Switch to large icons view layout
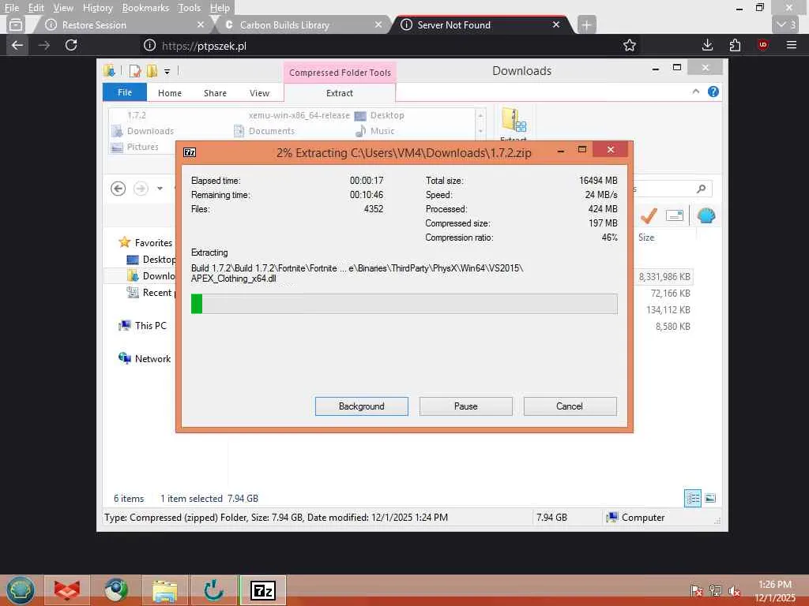Image resolution: width=809 pixels, height=606 pixels. click(x=710, y=498)
